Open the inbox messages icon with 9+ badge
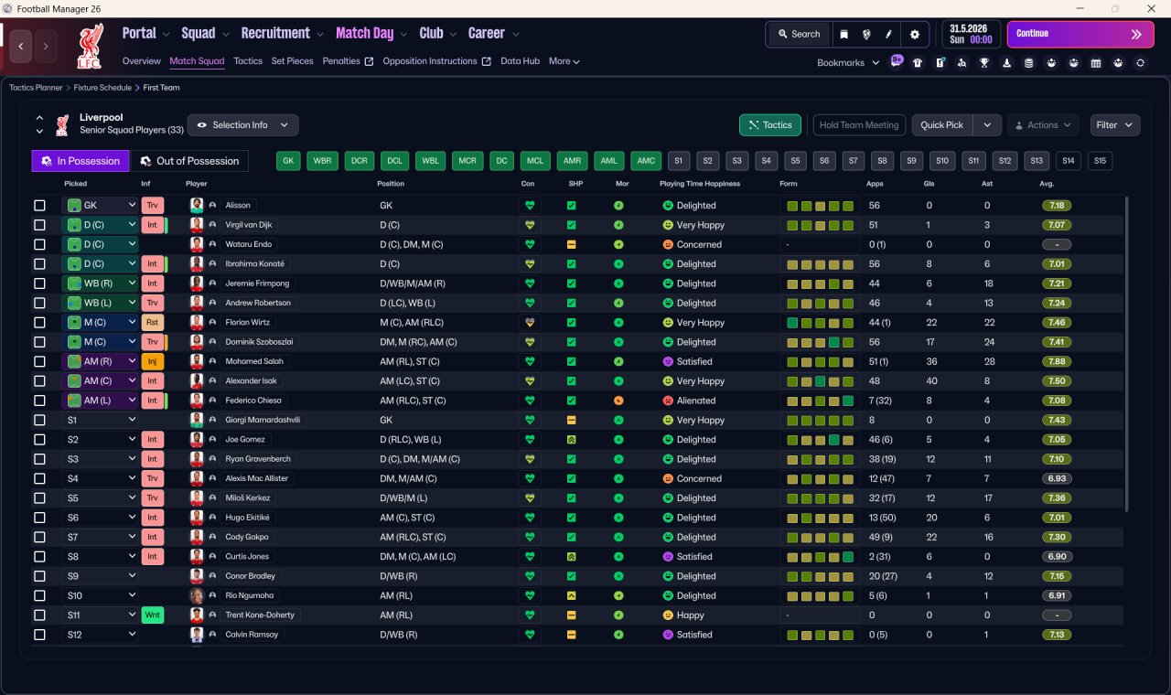Image resolution: width=1171 pixels, height=695 pixels. tap(897, 60)
